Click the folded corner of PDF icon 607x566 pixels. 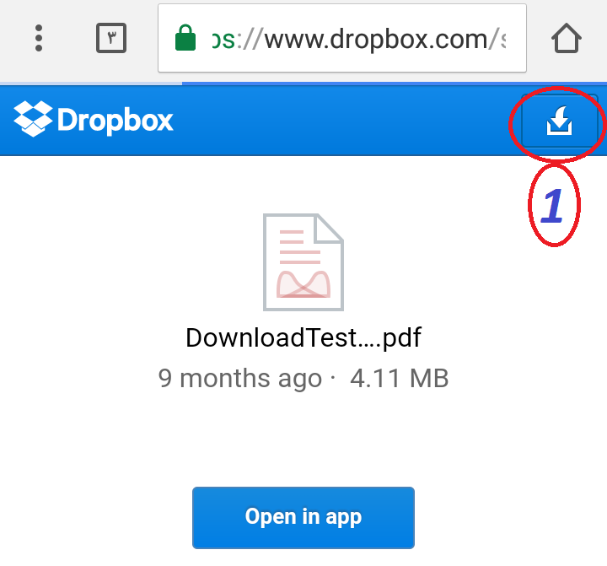329,229
